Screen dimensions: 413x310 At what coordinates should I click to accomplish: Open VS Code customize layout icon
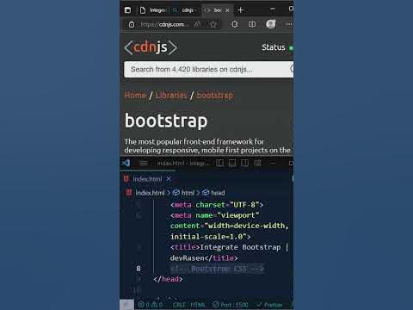tap(257, 163)
